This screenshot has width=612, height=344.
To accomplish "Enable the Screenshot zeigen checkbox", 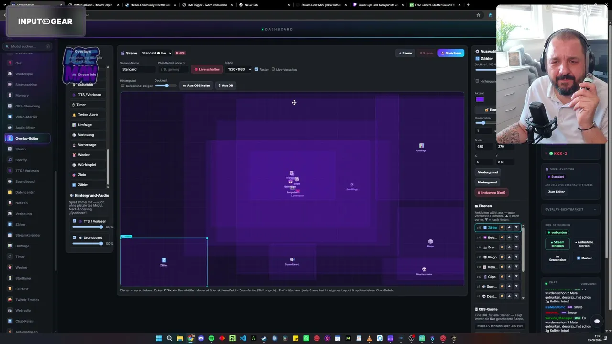I will pyautogui.click(x=122, y=86).
